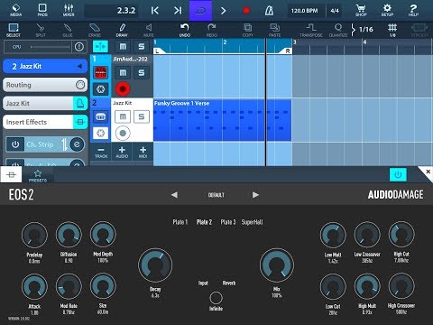Solo the audio track 1
This screenshot has width=433, height=325.
(142, 72)
